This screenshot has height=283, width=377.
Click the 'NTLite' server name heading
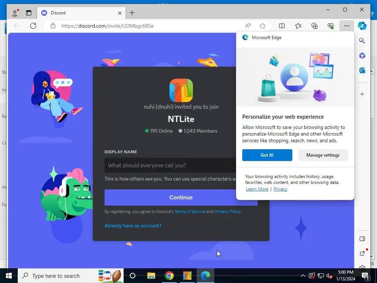click(181, 119)
